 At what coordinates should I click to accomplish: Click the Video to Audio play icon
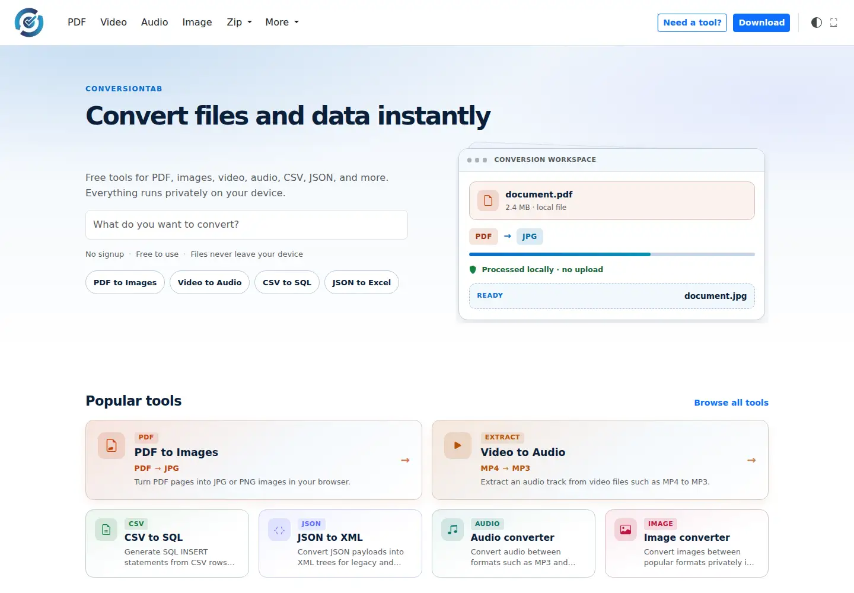click(458, 445)
